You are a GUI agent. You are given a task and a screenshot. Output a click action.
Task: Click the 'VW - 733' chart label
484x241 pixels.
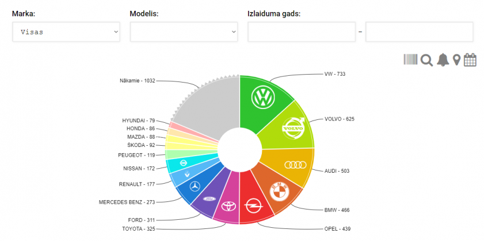(334, 74)
